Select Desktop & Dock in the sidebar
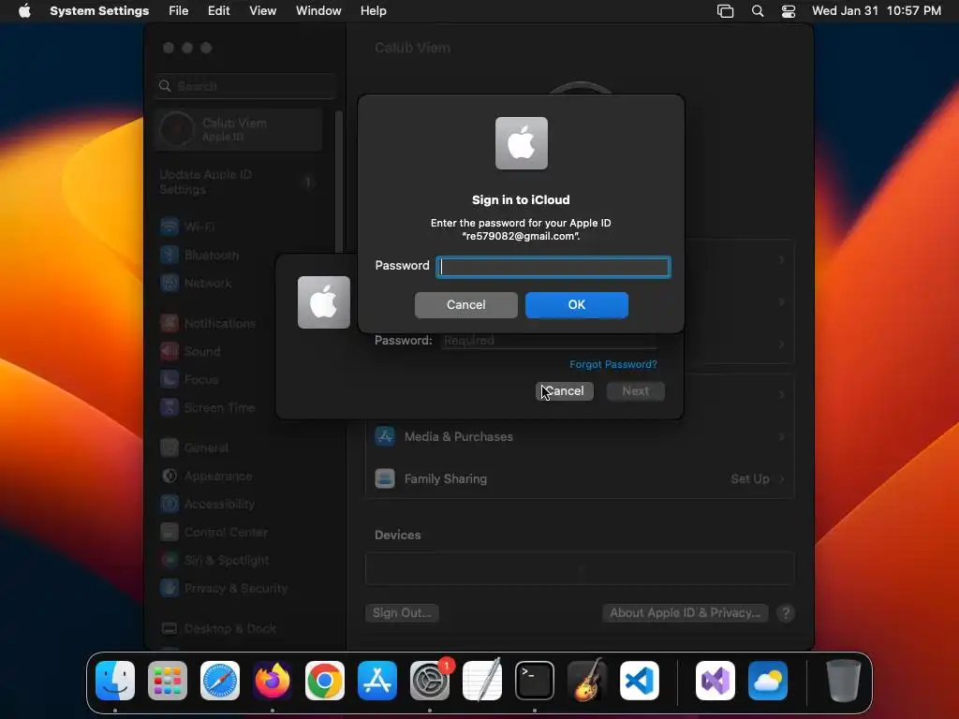Image resolution: width=959 pixels, height=719 pixels. tap(239, 628)
